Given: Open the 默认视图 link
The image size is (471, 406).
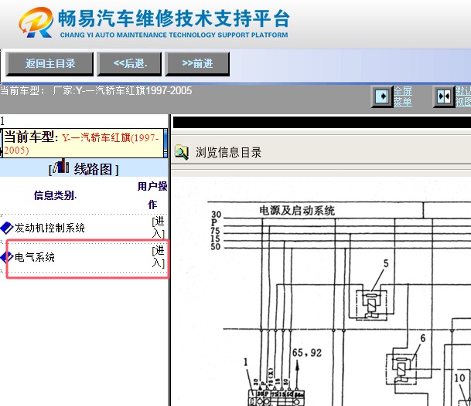Looking at the screenshot, I should [463, 96].
